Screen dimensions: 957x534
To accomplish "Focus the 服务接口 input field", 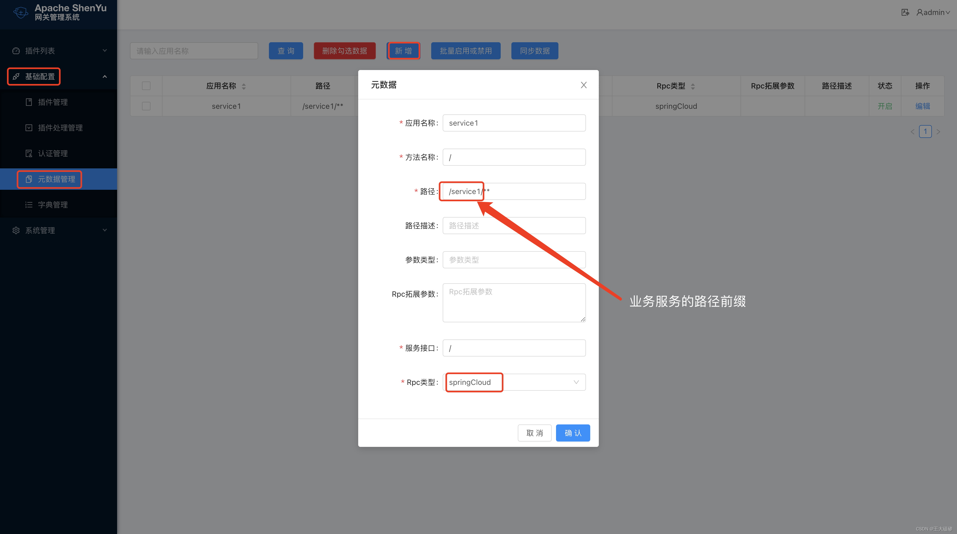I will click(514, 348).
